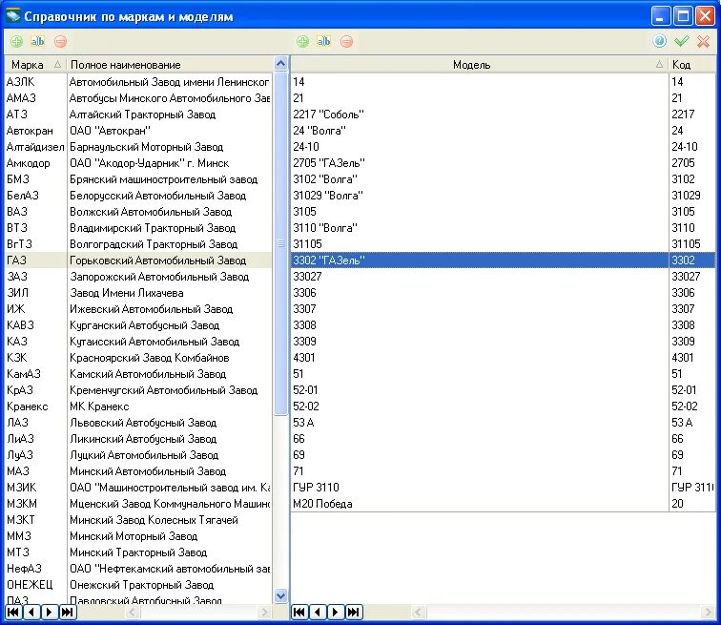Edit the selected model with the rename icon
Screen dimensions: 721x625
click(x=323, y=41)
